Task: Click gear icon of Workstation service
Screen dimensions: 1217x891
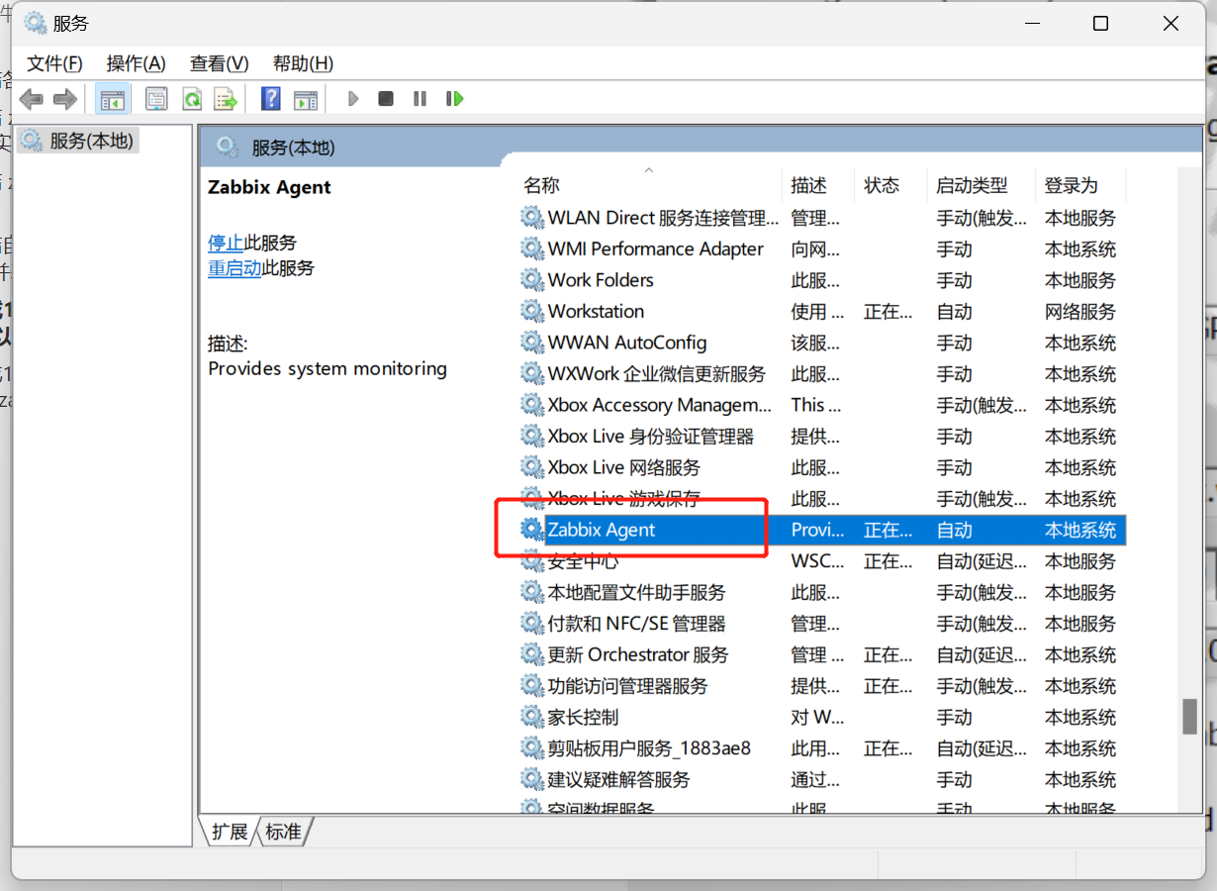Action: pos(532,312)
